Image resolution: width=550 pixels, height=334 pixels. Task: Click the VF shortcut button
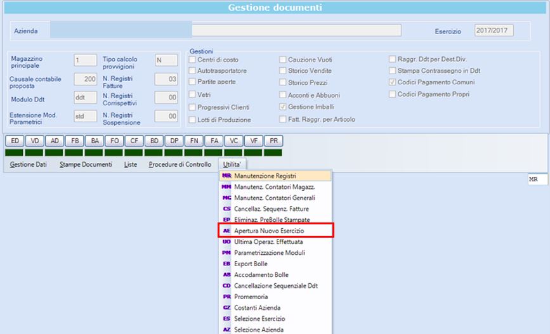coord(254,141)
